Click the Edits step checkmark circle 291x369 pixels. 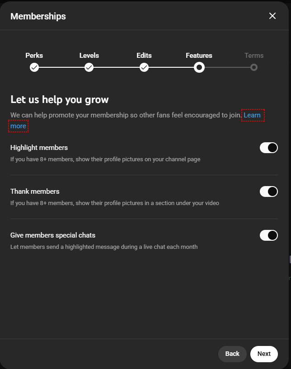(x=144, y=67)
